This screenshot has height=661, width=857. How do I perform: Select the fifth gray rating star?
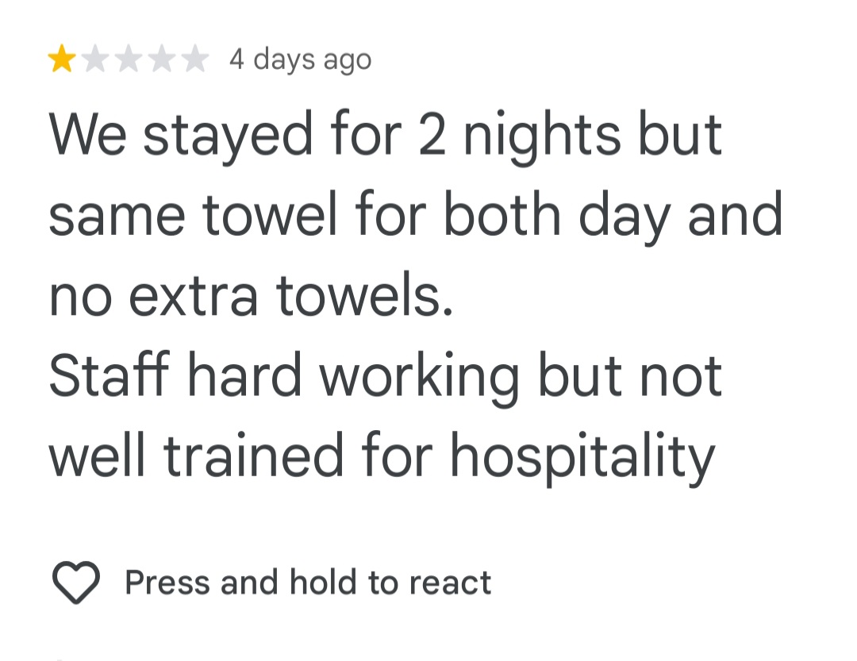point(195,59)
